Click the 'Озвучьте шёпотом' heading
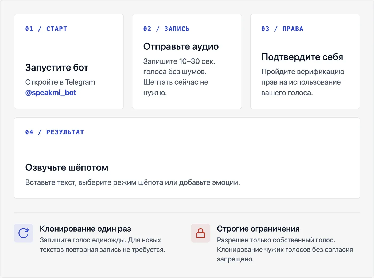 click(67, 167)
